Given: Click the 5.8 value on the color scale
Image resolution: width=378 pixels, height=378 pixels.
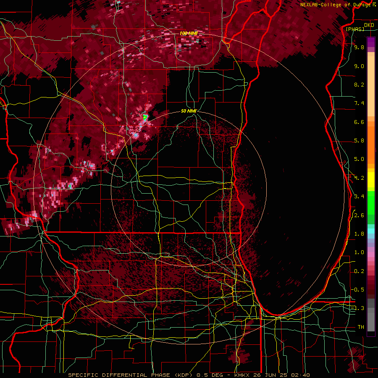Looking at the screenshot, I should tap(359, 141).
